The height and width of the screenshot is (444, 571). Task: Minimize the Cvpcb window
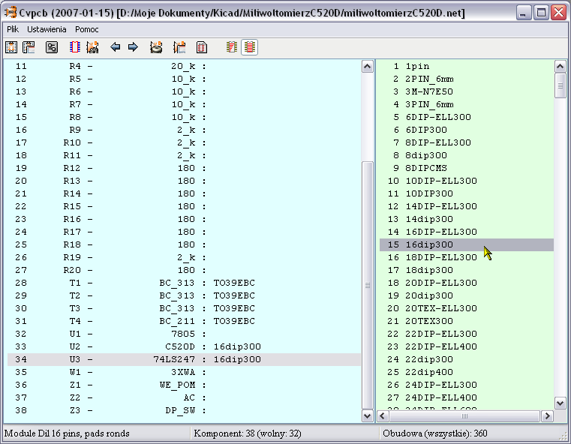click(x=524, y=13)
